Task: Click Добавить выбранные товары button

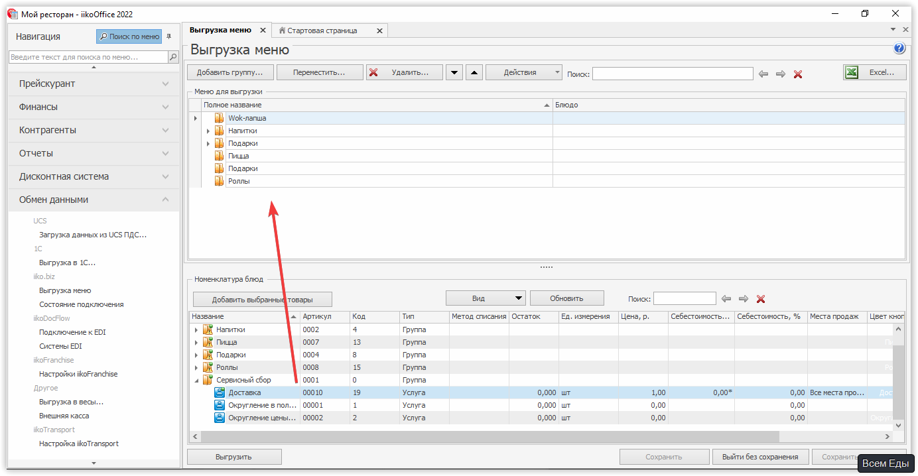Action: [263, 299]
